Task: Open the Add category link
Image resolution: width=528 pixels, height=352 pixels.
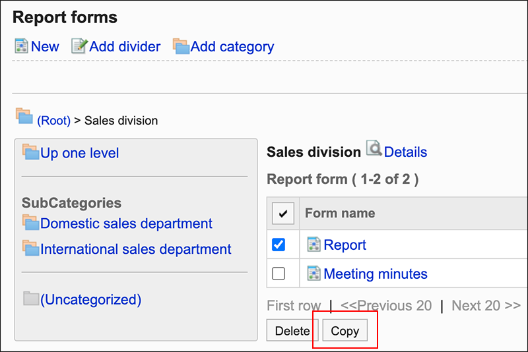Action: point(232,46)
